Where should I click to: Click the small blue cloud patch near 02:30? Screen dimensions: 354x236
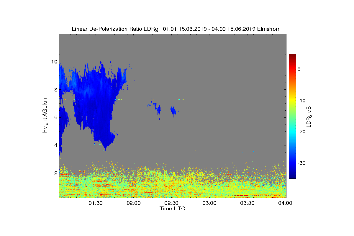pyautogui.click(x=173, y=111)
